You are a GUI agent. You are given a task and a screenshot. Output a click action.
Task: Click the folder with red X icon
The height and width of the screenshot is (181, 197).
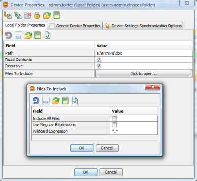pyautogui.click(x=28, y=15)
